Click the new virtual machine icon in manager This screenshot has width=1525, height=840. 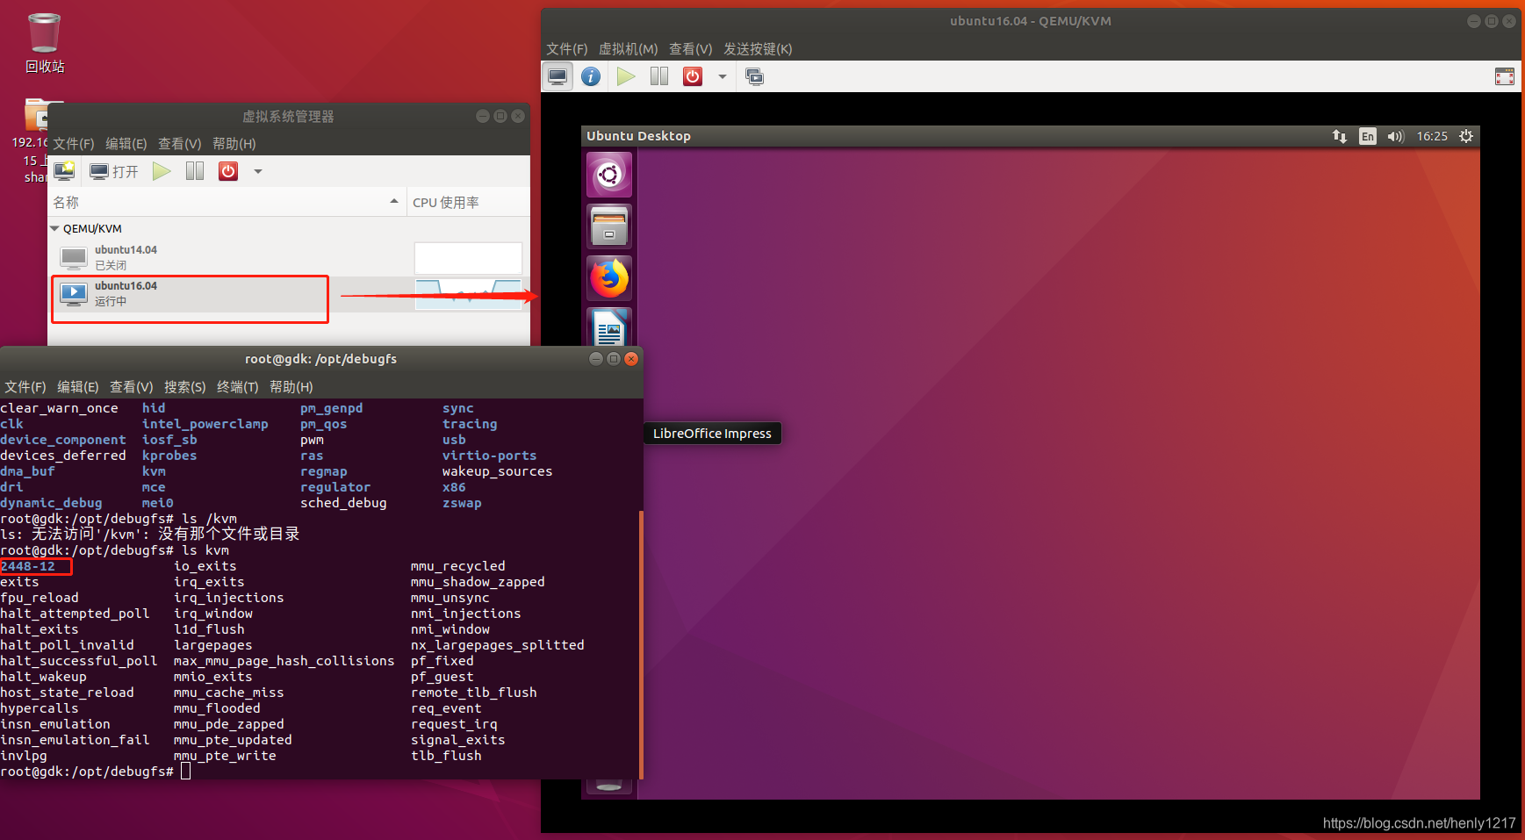[x=64, y=171]
